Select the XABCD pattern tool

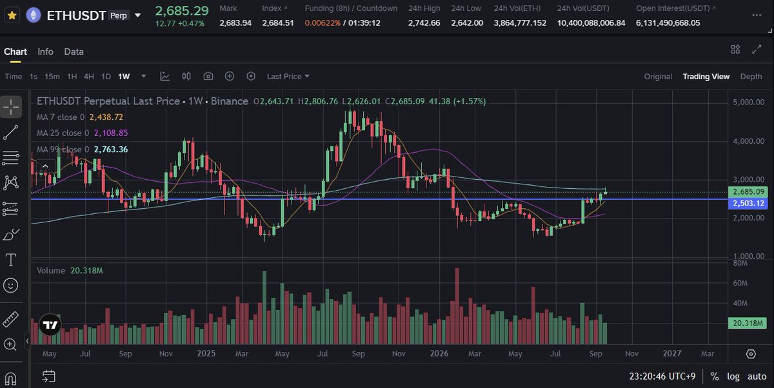11,182
